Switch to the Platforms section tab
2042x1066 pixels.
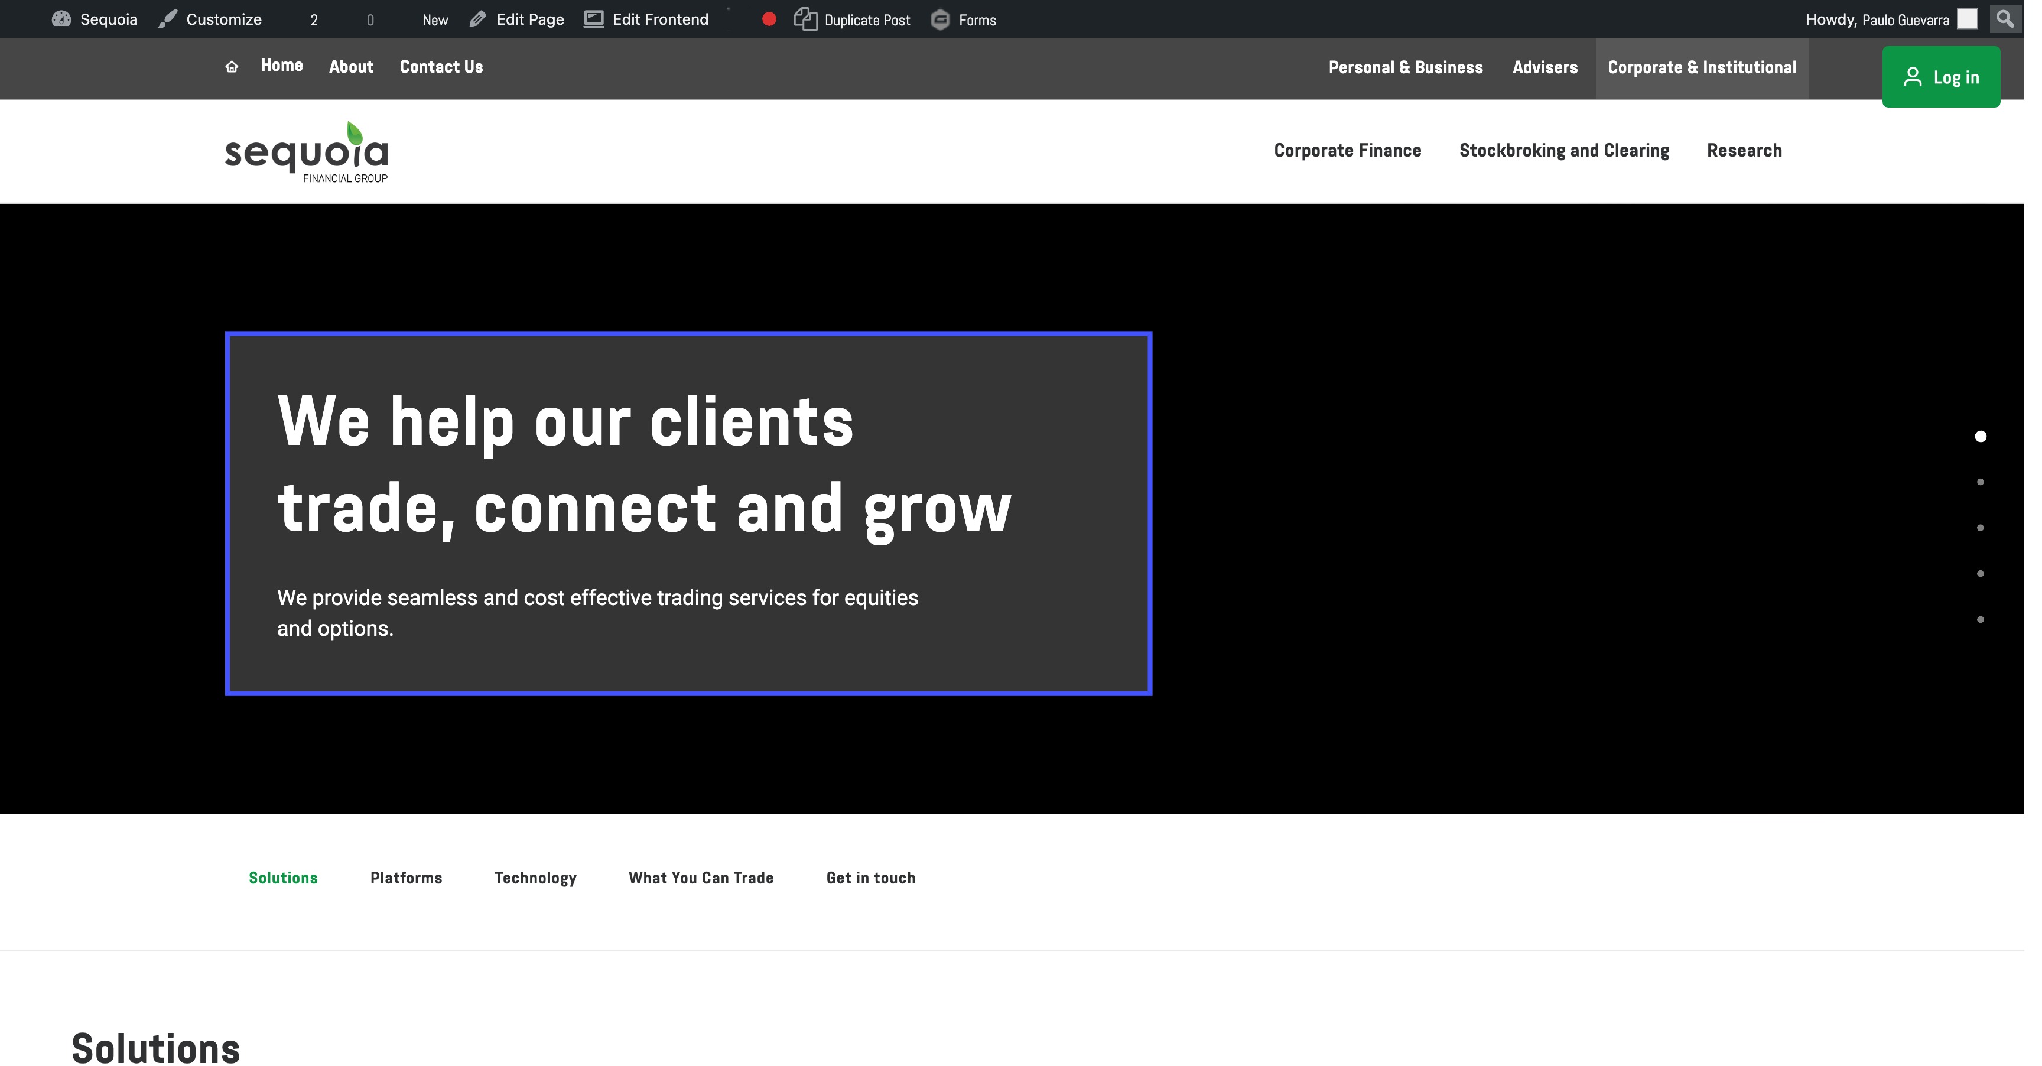[x=406, y=877]
